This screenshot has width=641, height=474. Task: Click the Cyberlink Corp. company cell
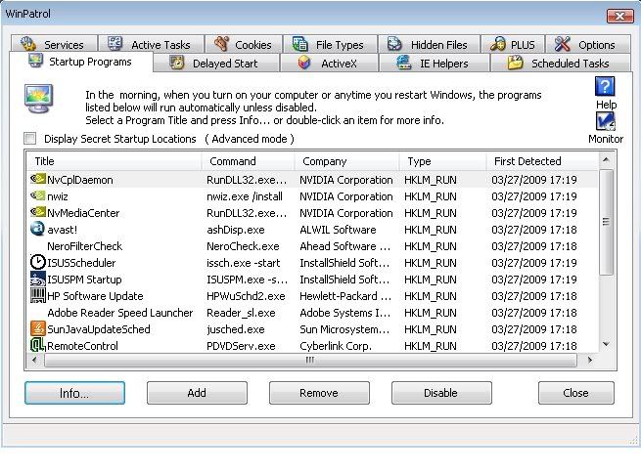pyautogui.click(x=336, y=346)
